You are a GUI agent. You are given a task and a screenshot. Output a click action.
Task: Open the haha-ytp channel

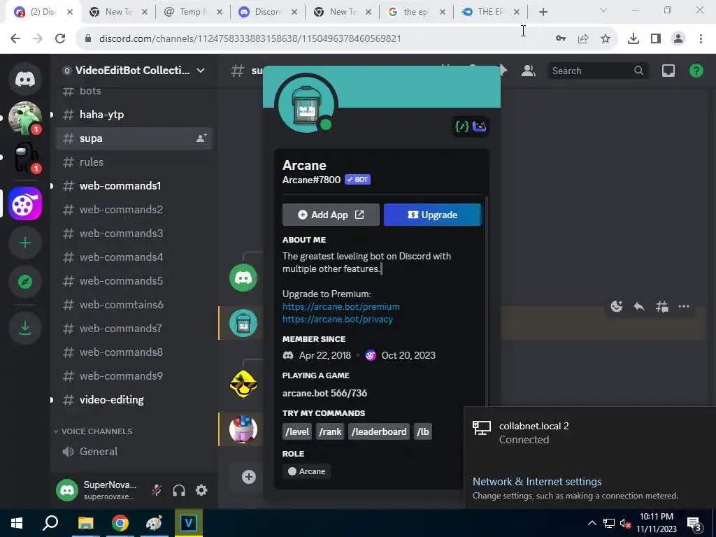(134, 115)
